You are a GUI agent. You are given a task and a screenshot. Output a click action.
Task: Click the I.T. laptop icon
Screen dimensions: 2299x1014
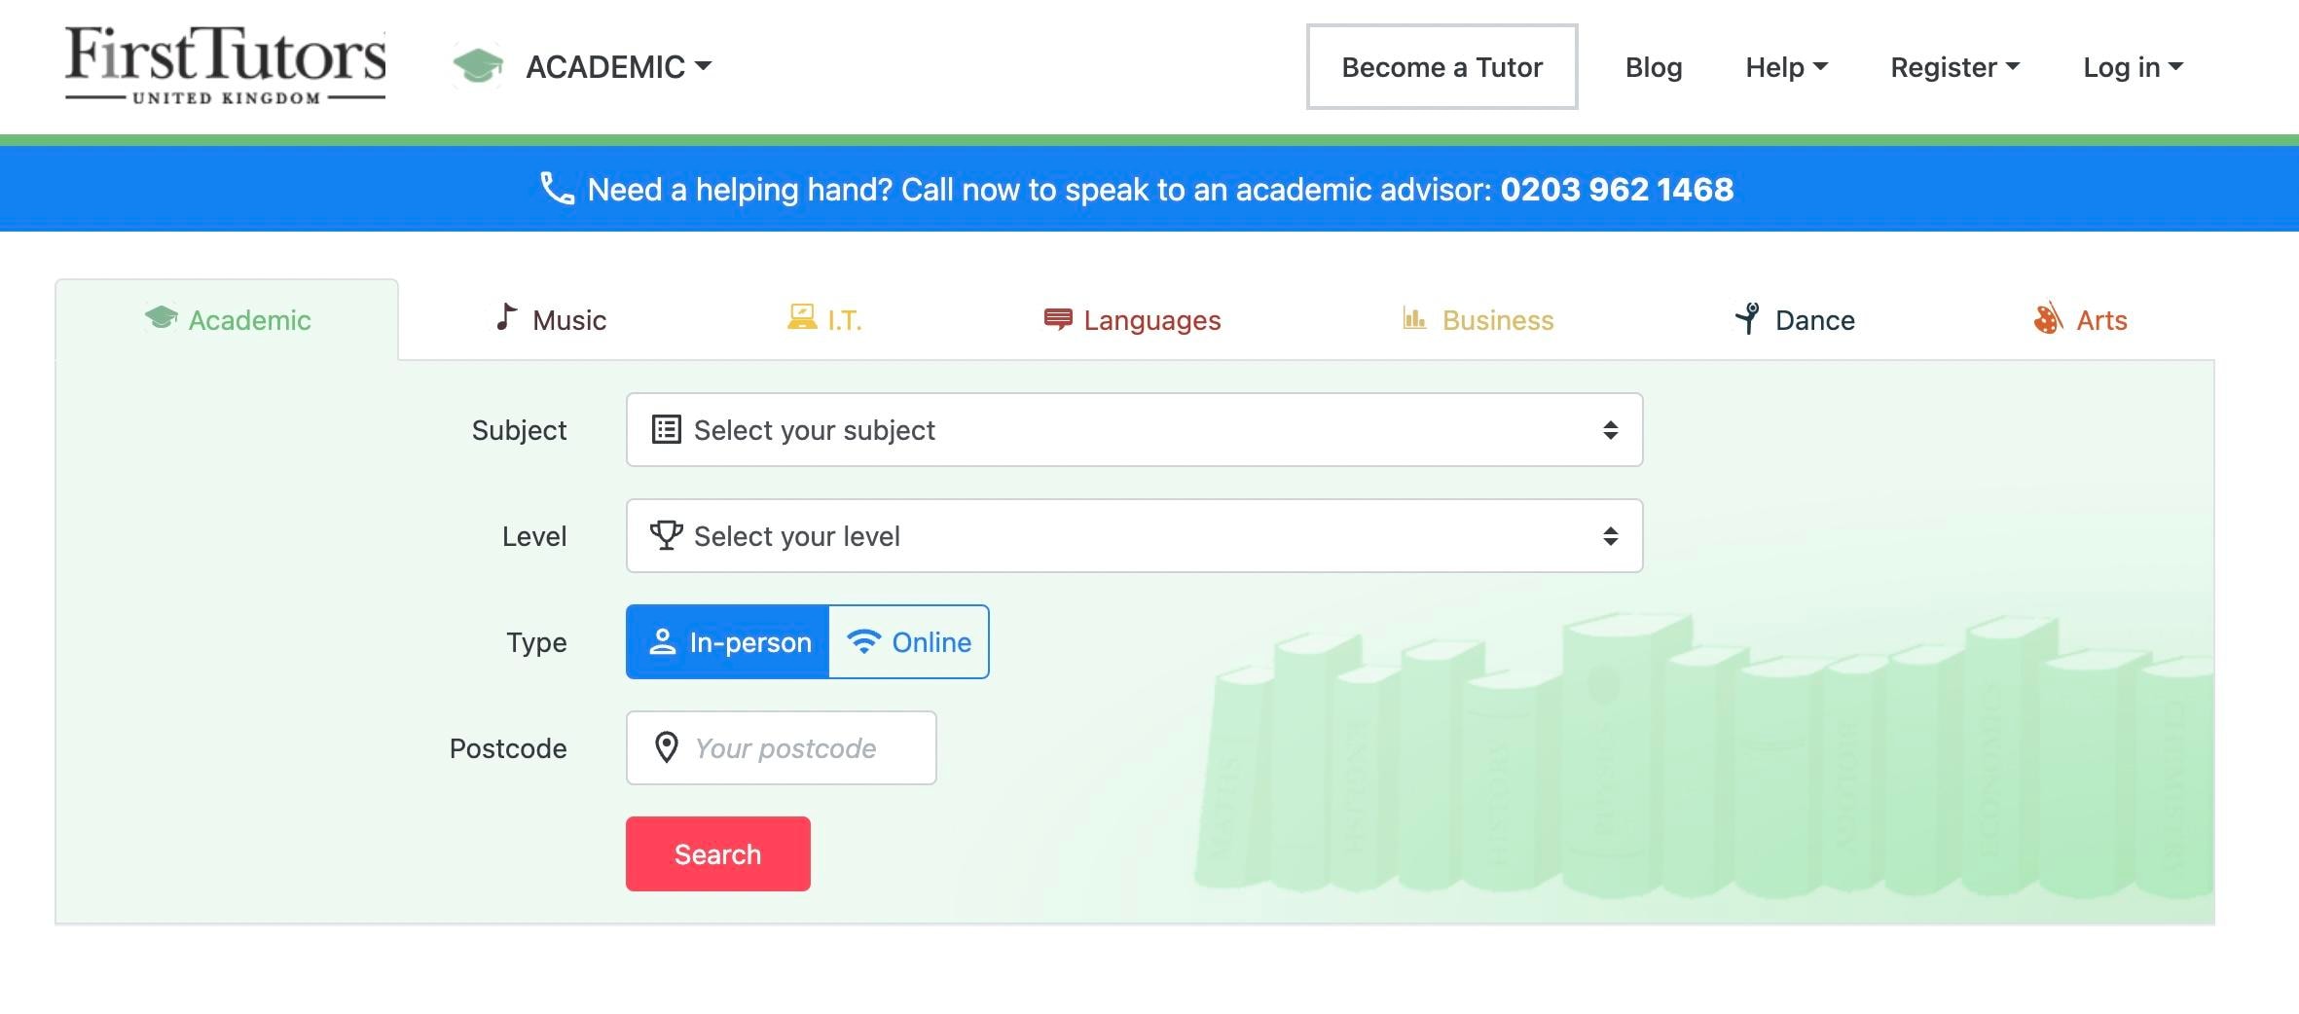tap(802, 318)
